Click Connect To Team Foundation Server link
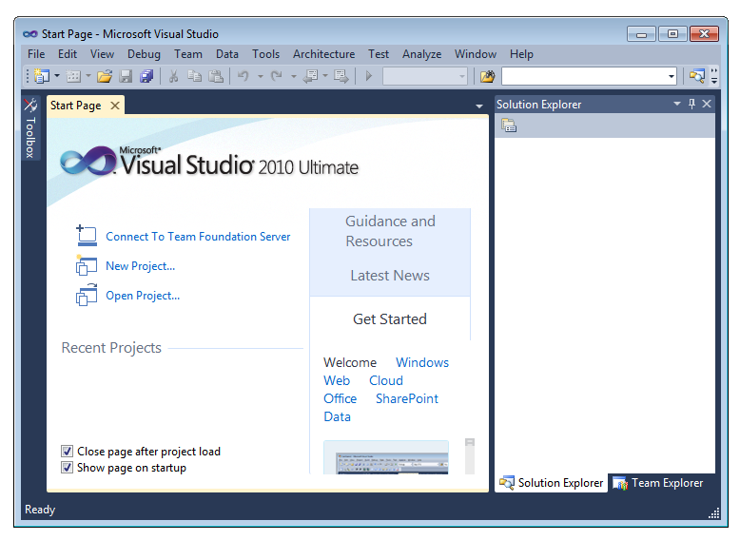The width and height of the screenshot is (740, 540). pyautogui.click(x=198, y=237)
